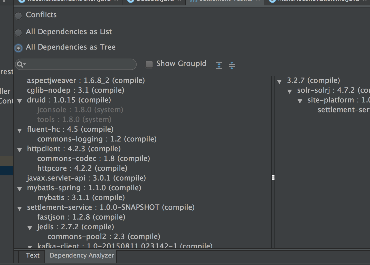The height and width of the screenshot is (265, 370).
Task: Select commons-codec : 1.8 (compile) row
Action: pos(93,159)
